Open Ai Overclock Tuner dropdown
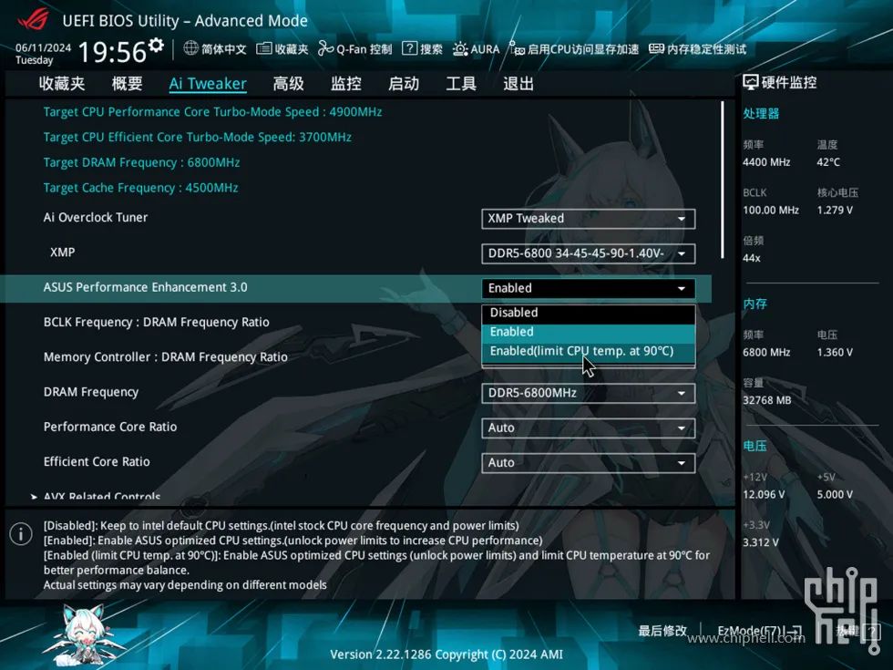Viewport: 893px width, 670px height. coord(589,219)
